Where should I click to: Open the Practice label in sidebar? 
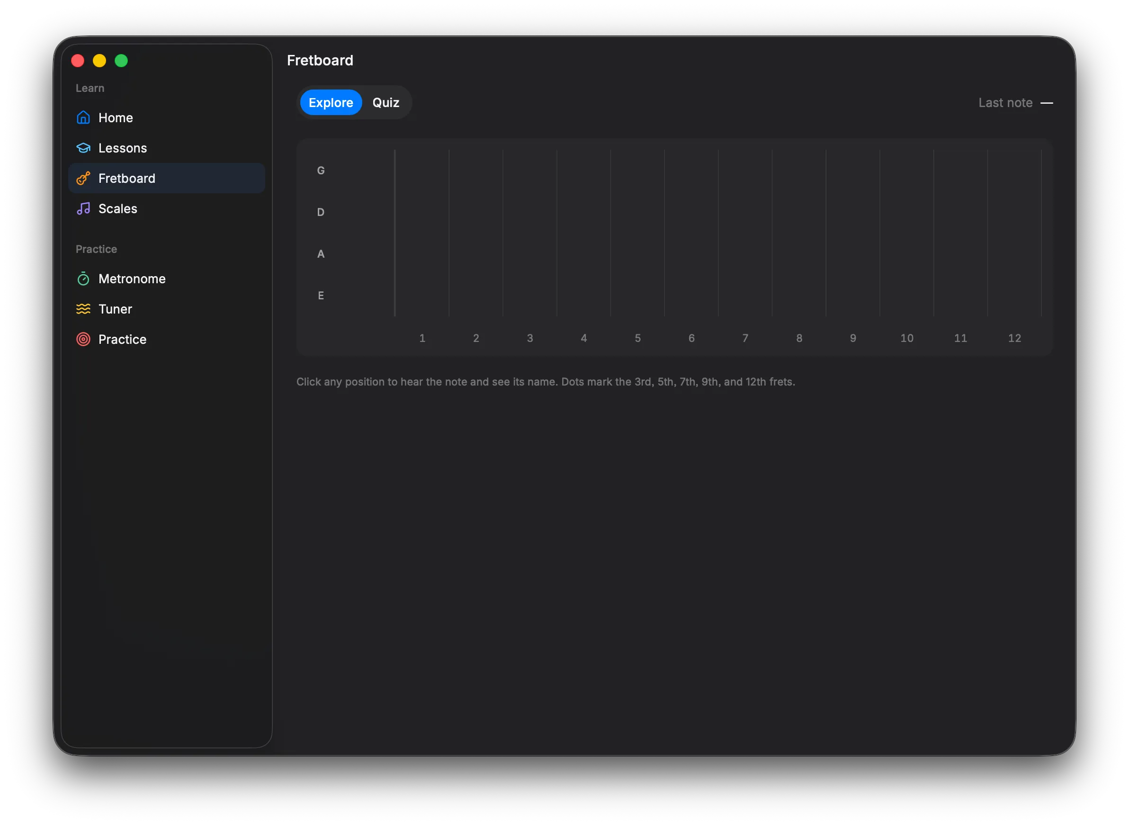click(x=123, y=340)
